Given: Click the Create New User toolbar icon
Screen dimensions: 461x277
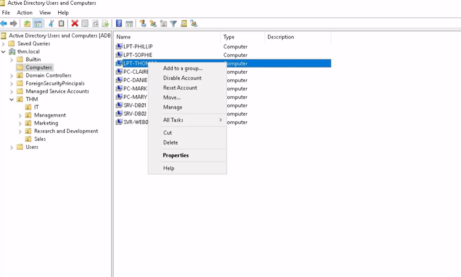Looking at the screenshot, I should [143, 23].
